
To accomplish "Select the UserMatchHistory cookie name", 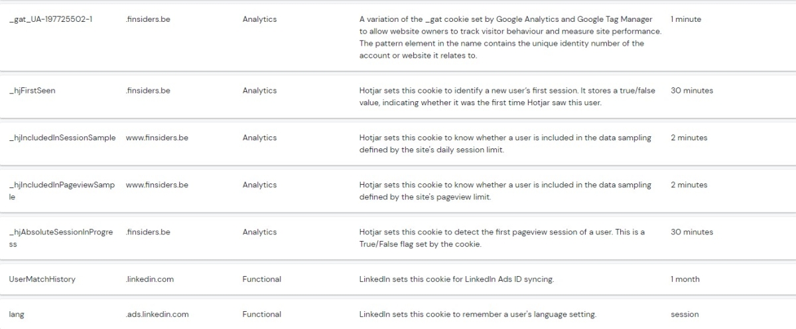I will 42,279.
